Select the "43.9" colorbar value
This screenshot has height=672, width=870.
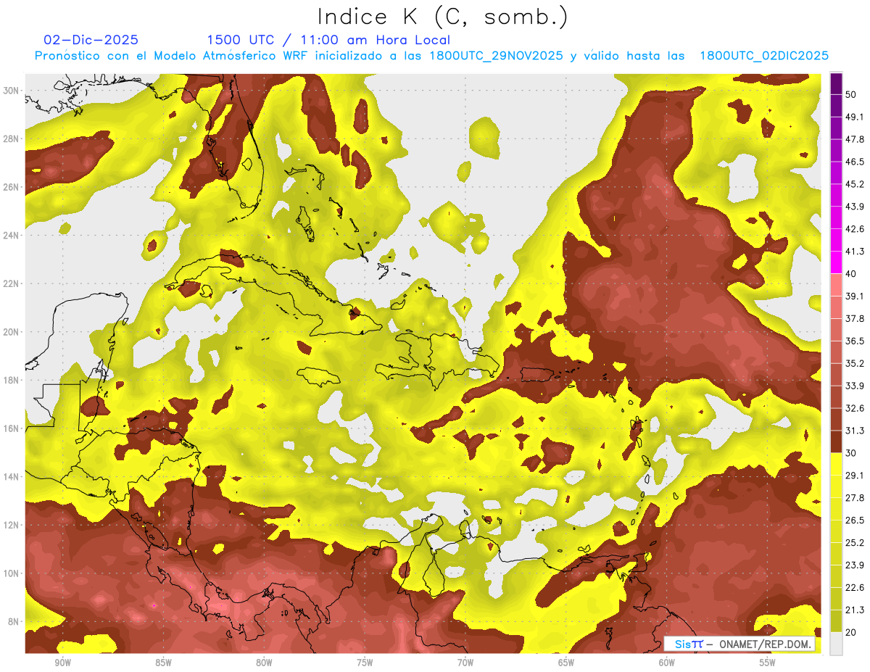pos(854,207)
